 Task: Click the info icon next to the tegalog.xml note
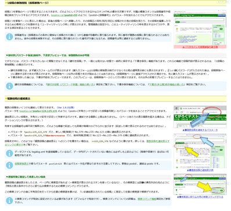click(x=9, y=154)
